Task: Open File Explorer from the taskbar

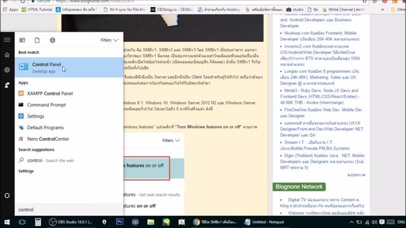Action: (151, 222)
